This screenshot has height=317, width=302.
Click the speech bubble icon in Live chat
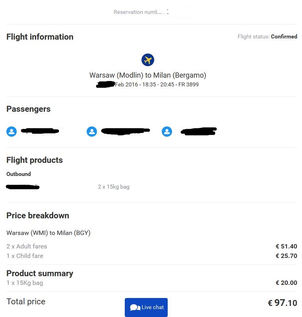(135, 307)
